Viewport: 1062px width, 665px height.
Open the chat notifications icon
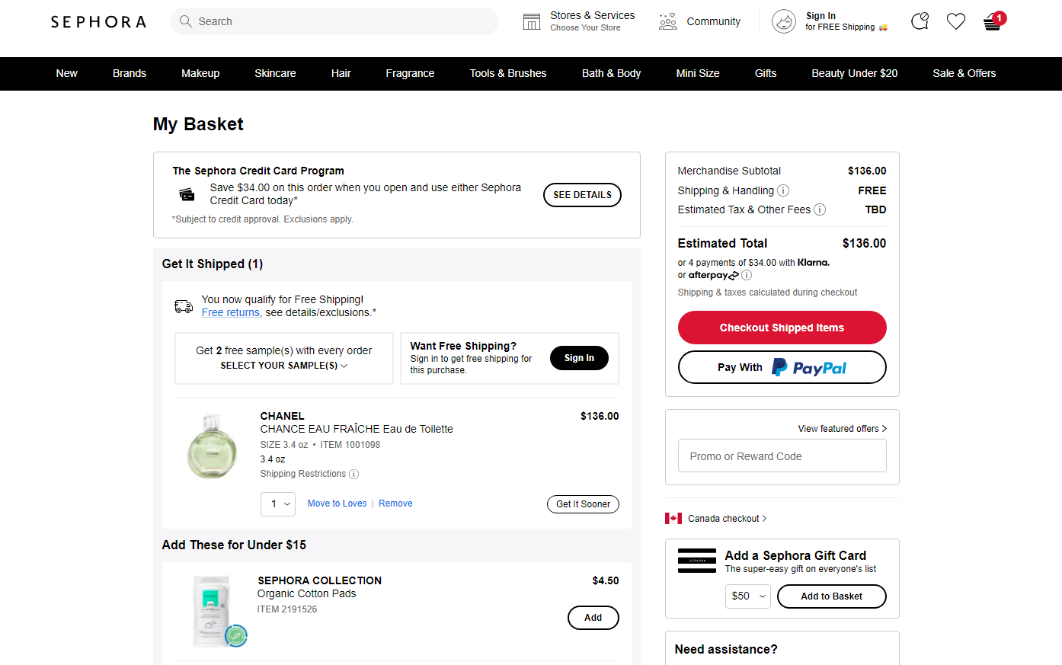click(x=920, y=21)
